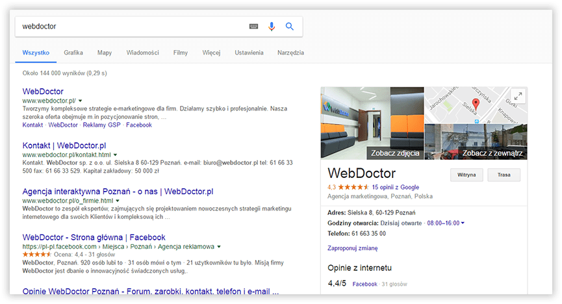Switch to the Mapy tab
The height and width of the screenshot is (304, 562).
105,53
